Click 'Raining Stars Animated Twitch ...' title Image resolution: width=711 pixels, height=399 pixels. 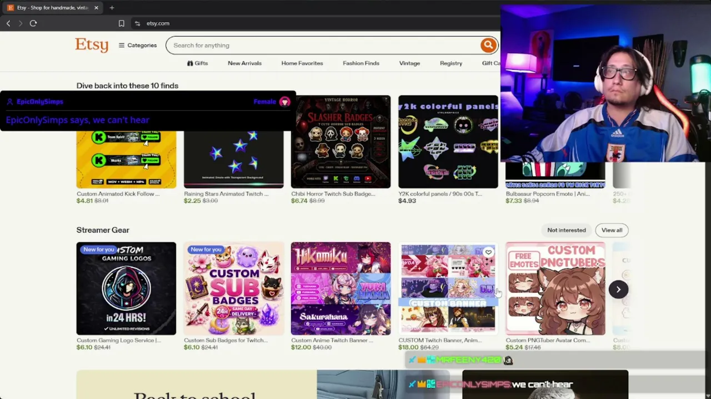click(x=226, y=194)
